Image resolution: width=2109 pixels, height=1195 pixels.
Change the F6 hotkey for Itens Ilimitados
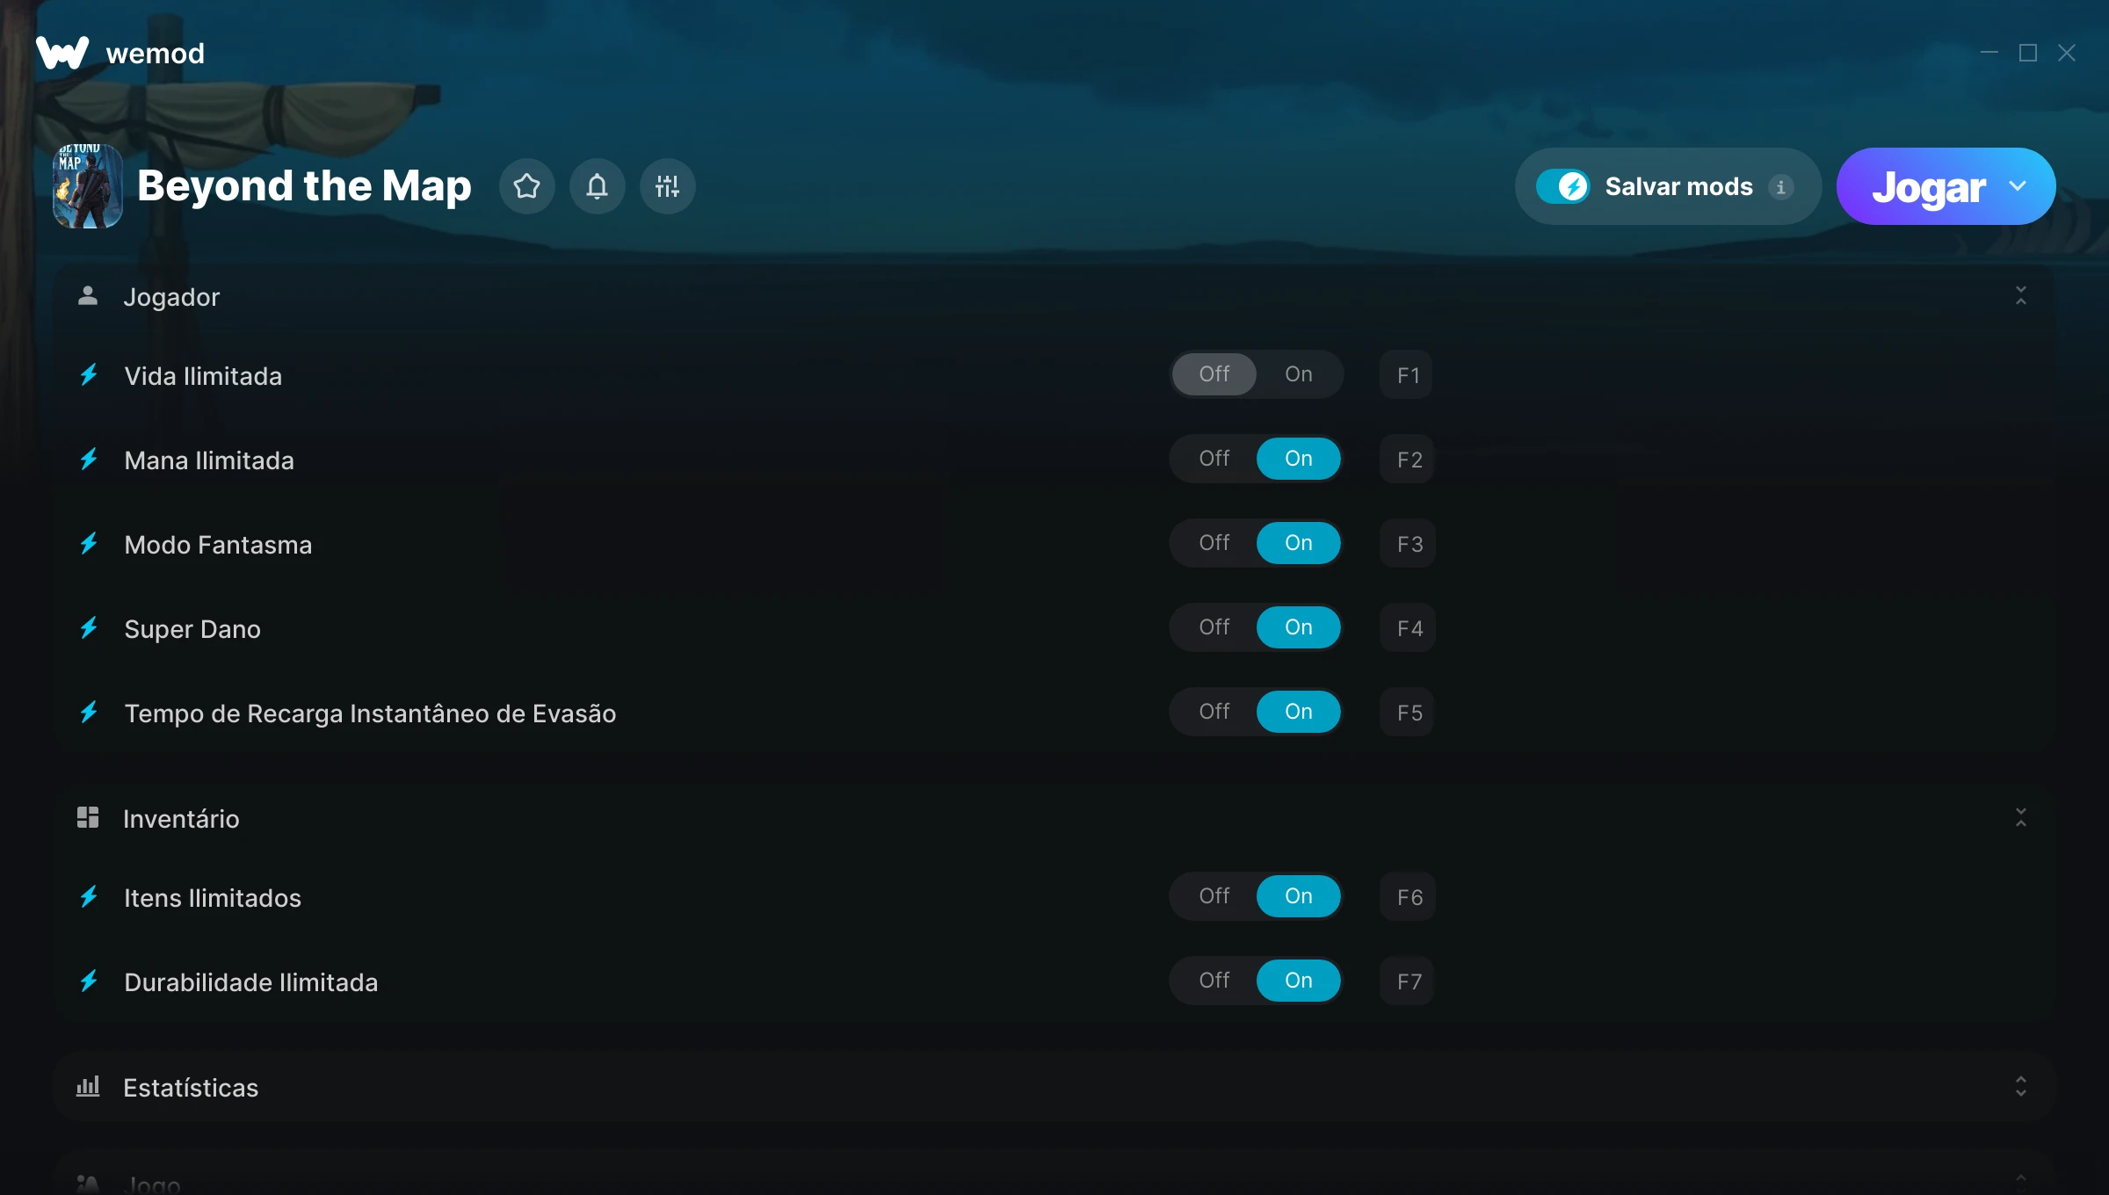point(1409,897)
